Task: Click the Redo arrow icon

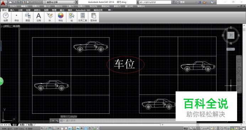Action: (38, 2)
